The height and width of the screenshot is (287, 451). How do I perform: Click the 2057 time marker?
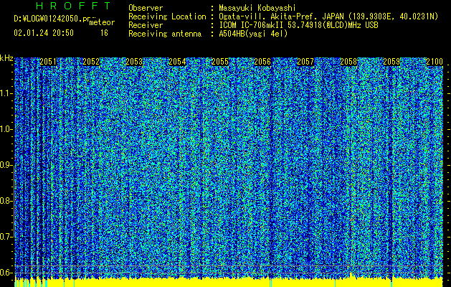click(x=305, y=62)
